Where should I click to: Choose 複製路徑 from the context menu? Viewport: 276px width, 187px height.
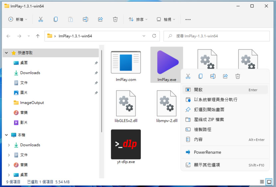[x=225, y=129]
